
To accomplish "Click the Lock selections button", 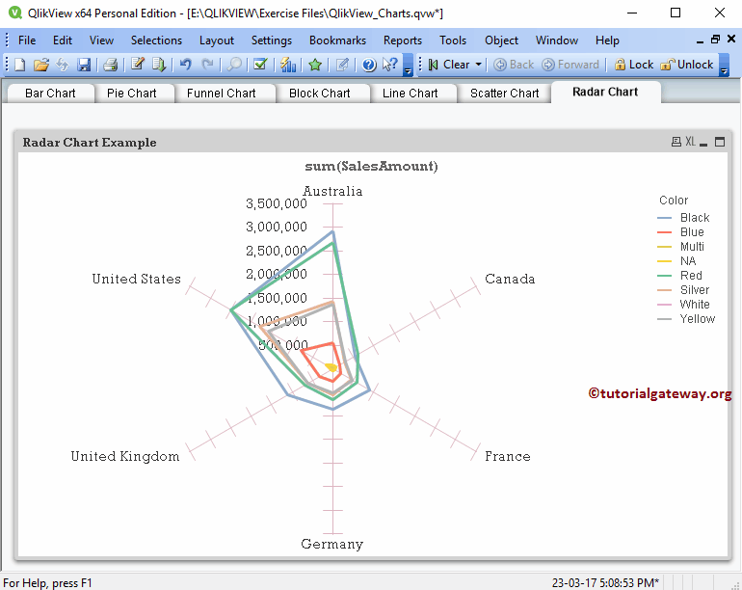I will point(634,65).
